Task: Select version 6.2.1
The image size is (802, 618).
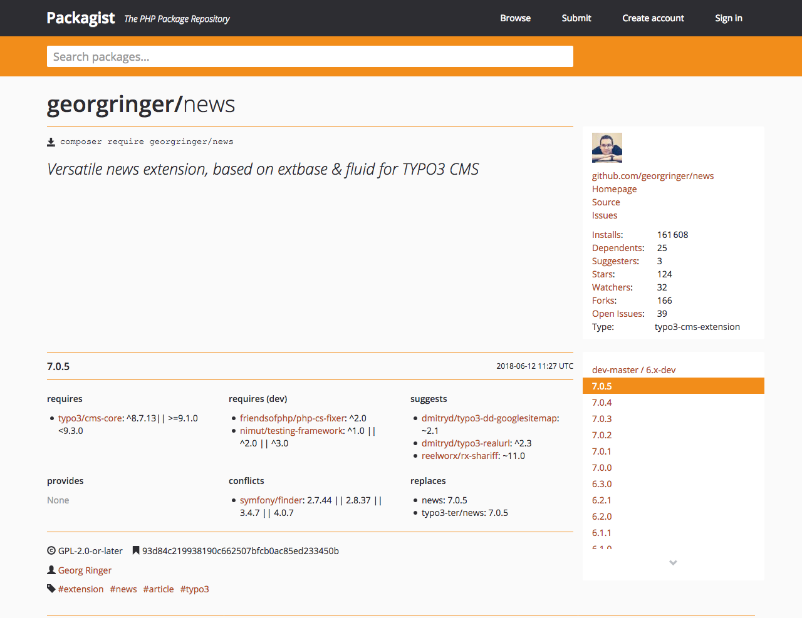Action: 601,500
